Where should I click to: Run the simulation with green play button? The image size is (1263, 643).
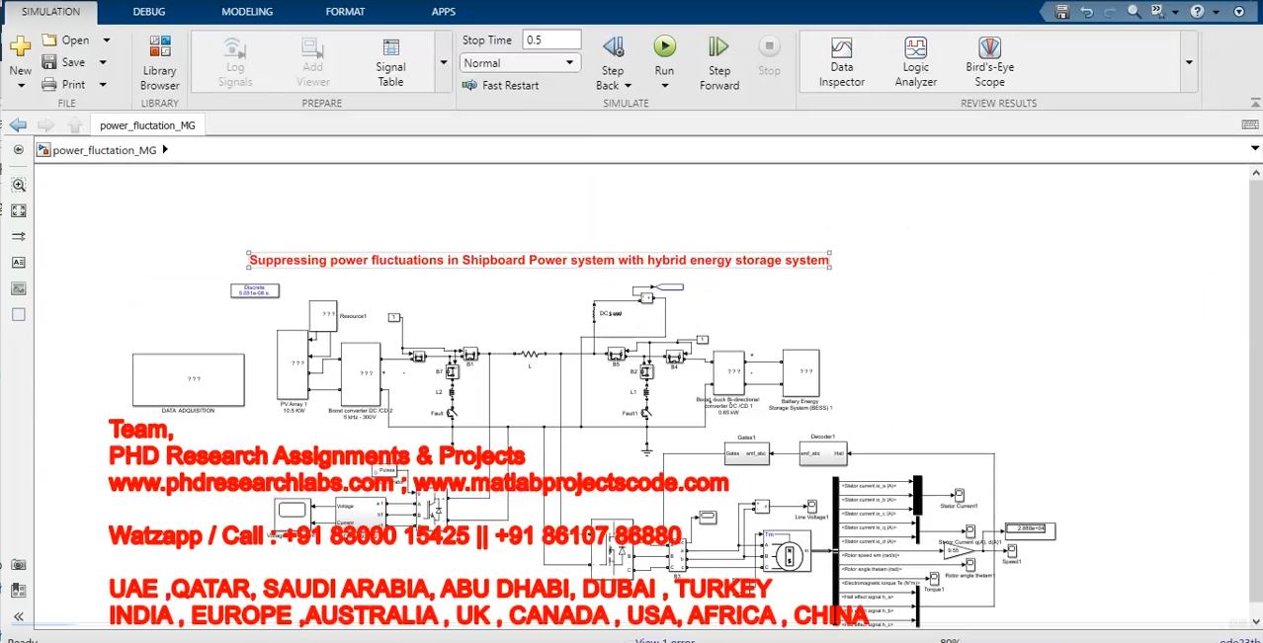pos(664,46)
